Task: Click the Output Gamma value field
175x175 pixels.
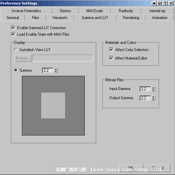Action: [x=145, y=98]
